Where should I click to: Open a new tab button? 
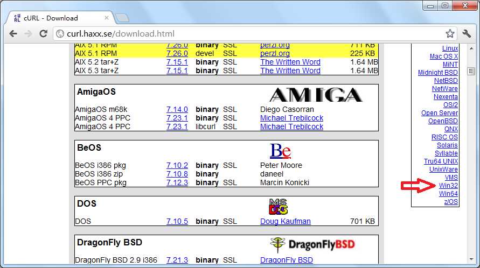122,18
